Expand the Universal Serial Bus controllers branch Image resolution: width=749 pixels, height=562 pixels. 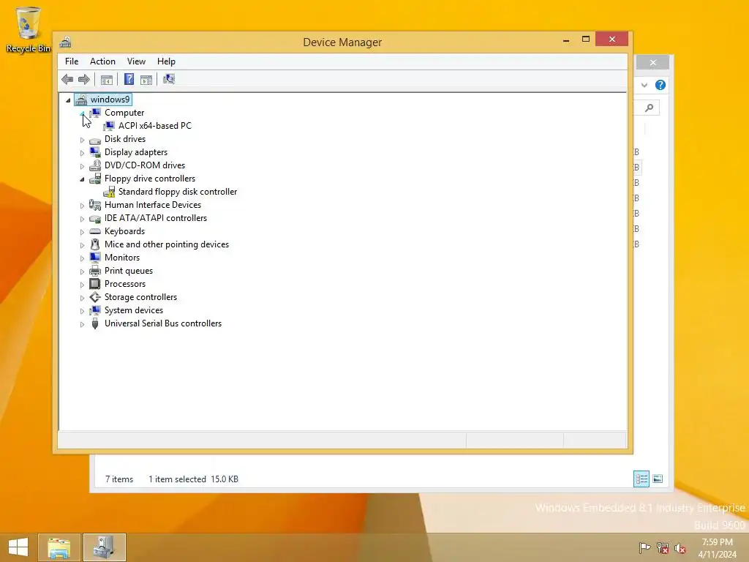click(82, 324)
